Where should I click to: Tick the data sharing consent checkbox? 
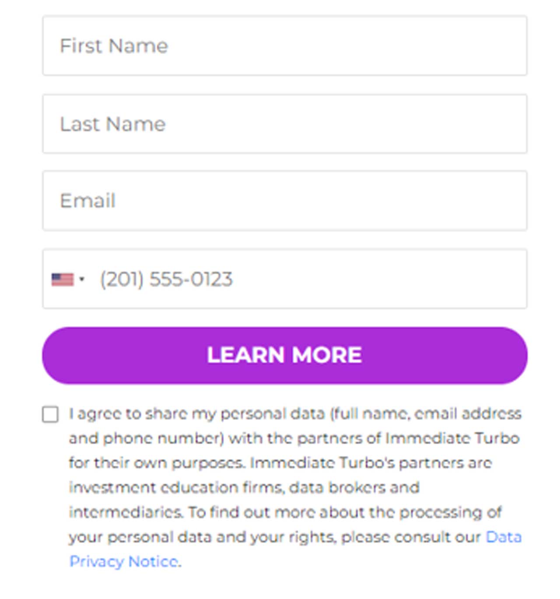point(50,414)
